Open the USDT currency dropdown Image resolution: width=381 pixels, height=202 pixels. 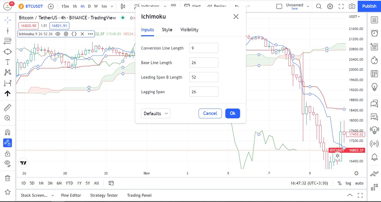pos(354,16)
